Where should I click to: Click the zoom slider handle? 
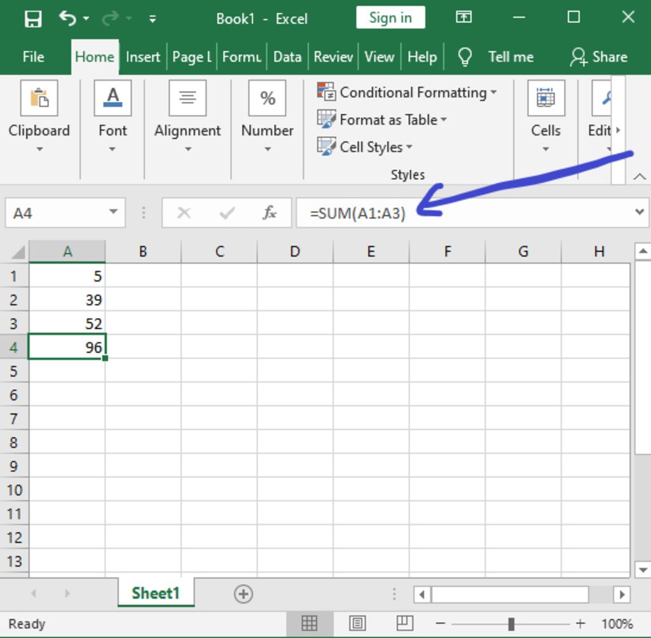click(512, 623)
